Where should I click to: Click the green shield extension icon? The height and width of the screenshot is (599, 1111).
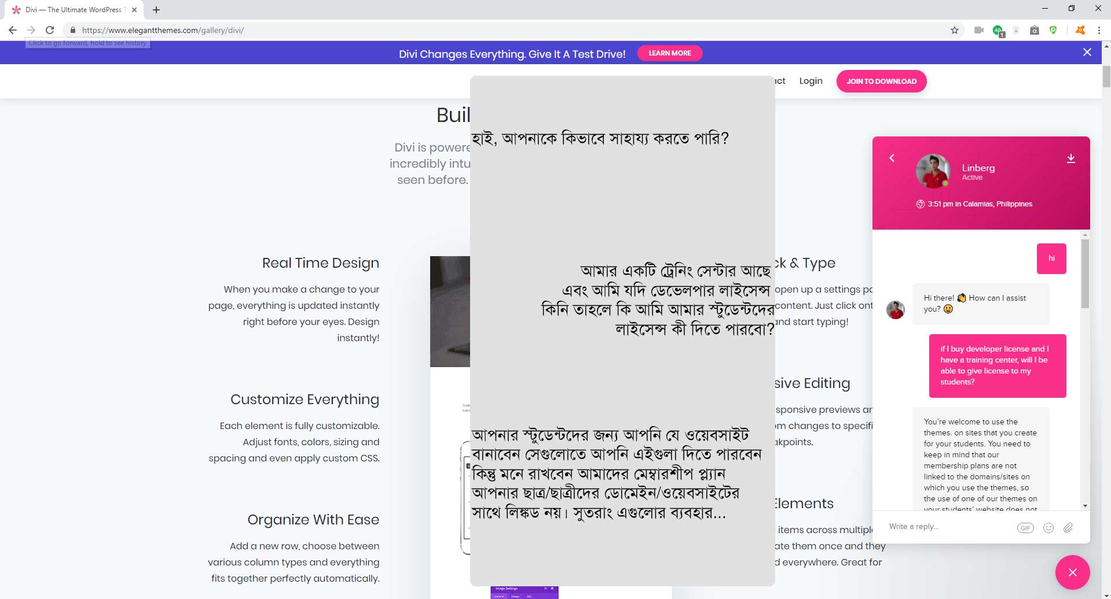(x=1053, y=30)
